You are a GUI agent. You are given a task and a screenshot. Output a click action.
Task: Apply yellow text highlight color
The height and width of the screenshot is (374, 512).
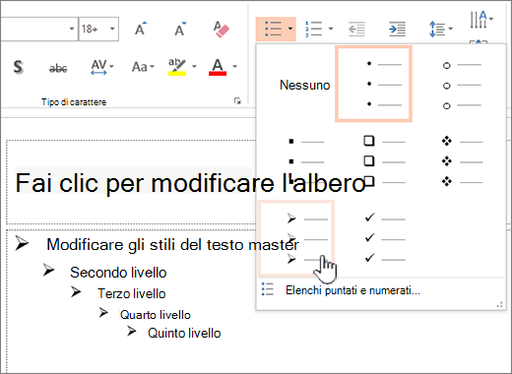[x=177, y=67]
